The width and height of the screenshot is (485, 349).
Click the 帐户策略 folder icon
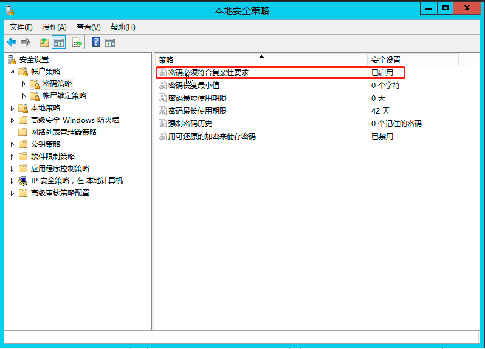click(x=23, y=72)
